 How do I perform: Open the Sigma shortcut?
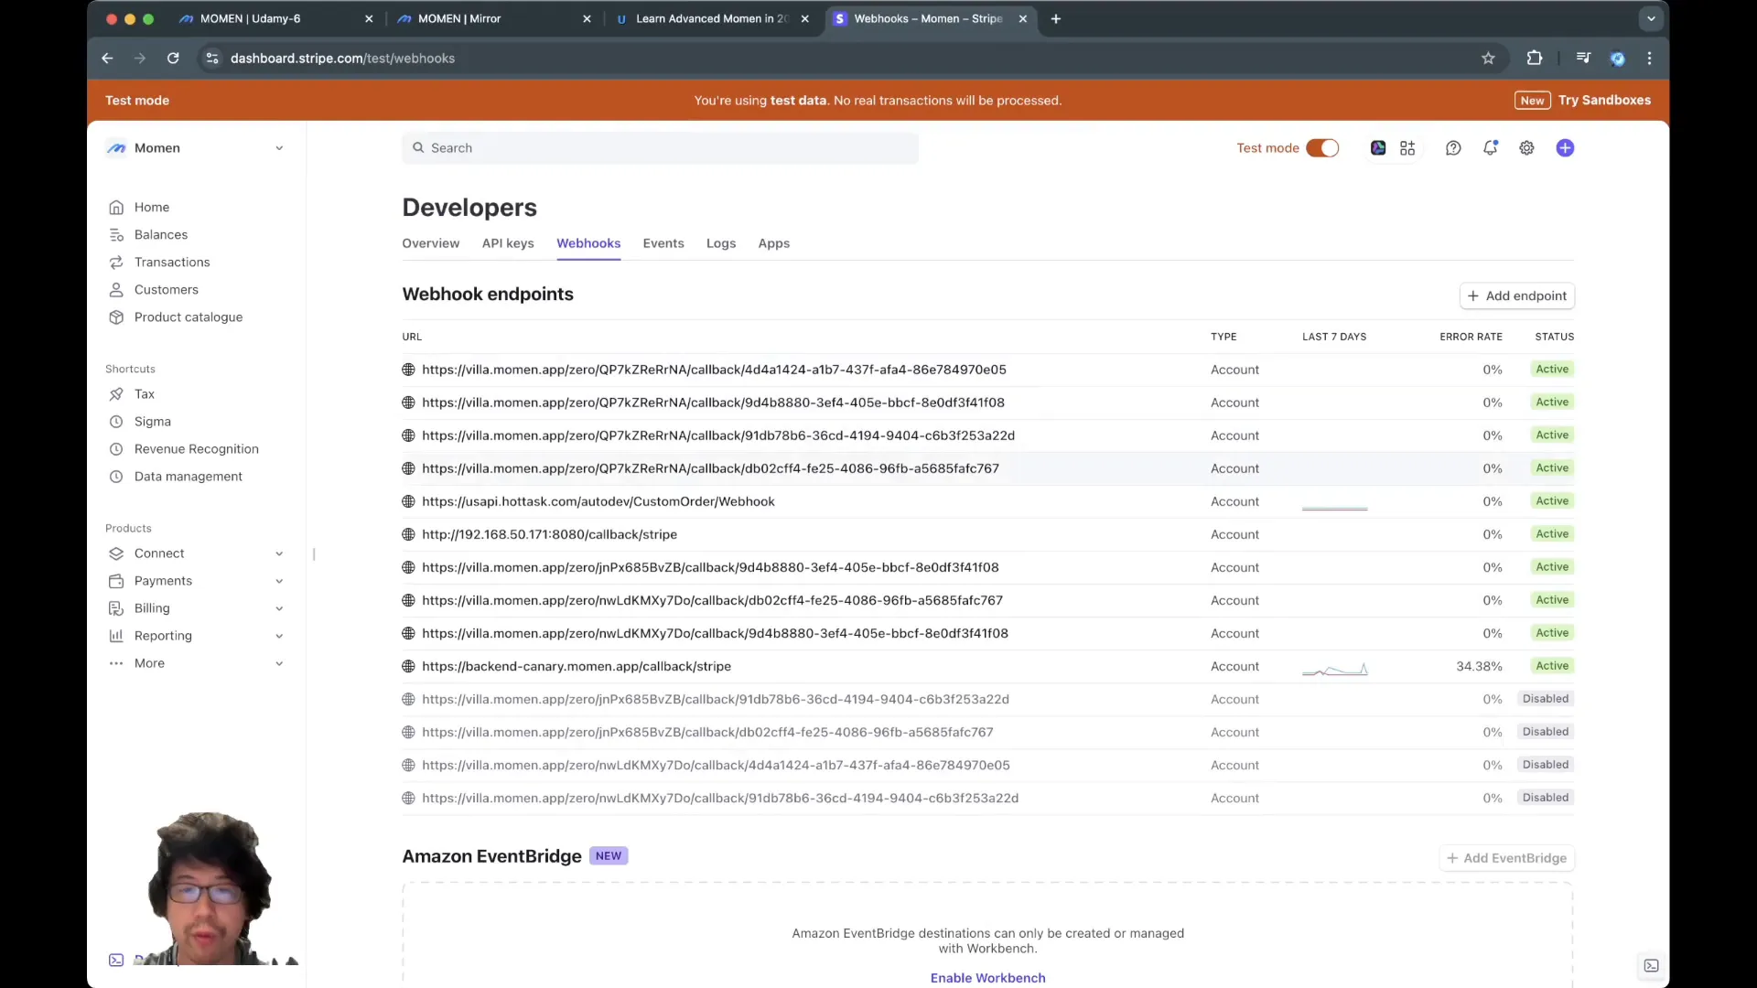152,422
